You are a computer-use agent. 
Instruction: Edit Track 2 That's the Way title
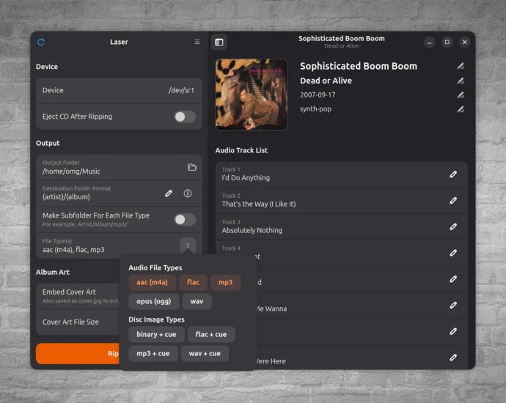click(453, 201)
